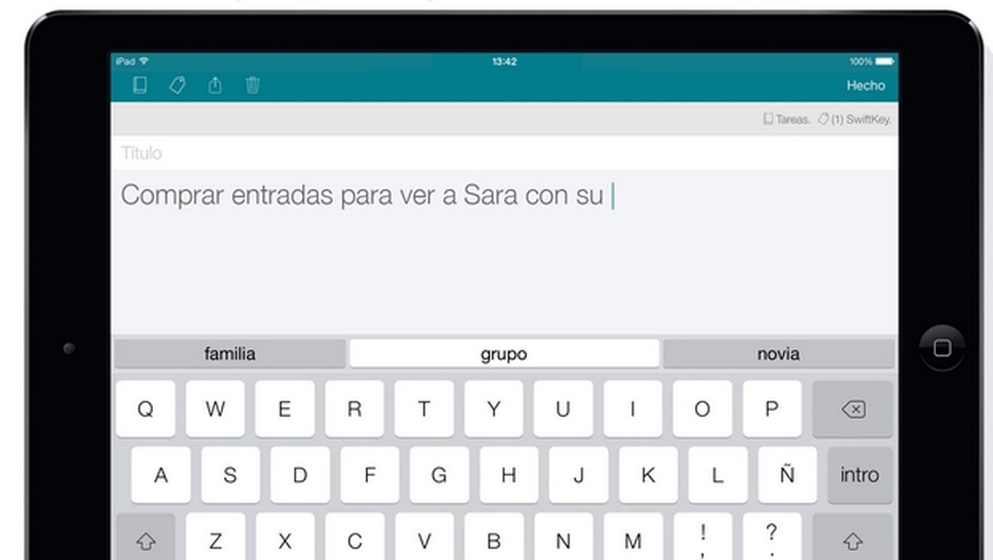Open the SwiftKey tag label
Screen dimensions: 993x560
(856, 118)
